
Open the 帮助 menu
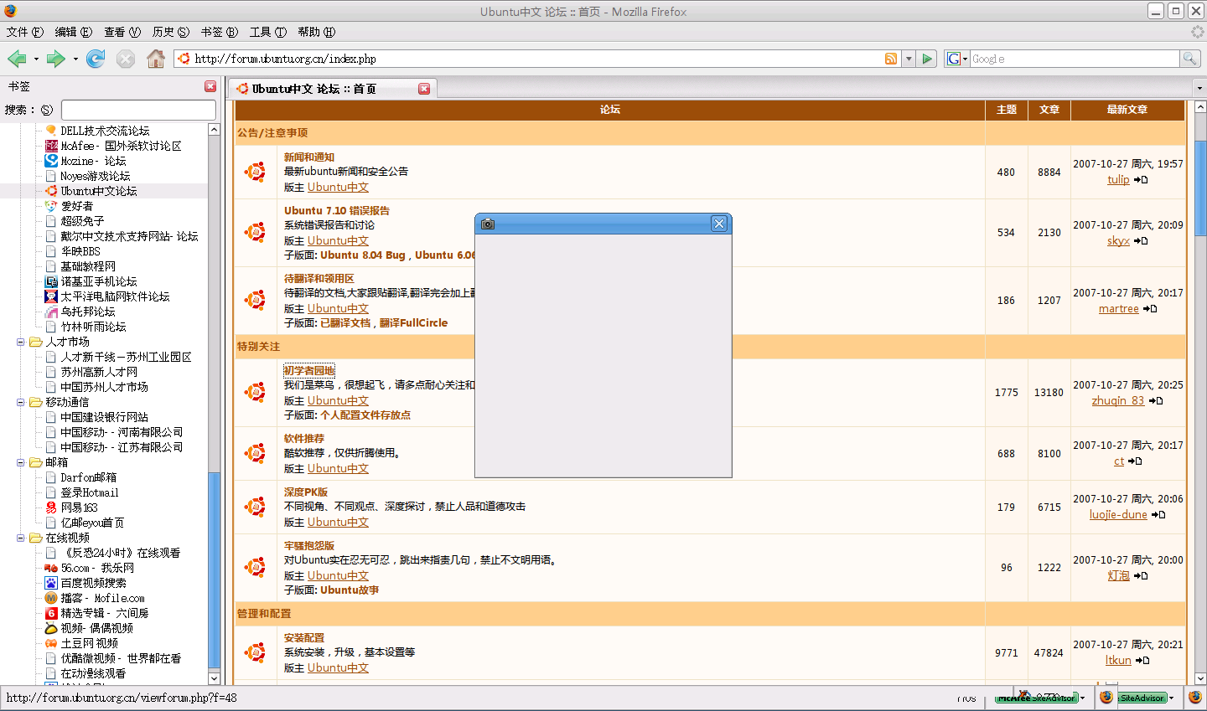(316, 32)
